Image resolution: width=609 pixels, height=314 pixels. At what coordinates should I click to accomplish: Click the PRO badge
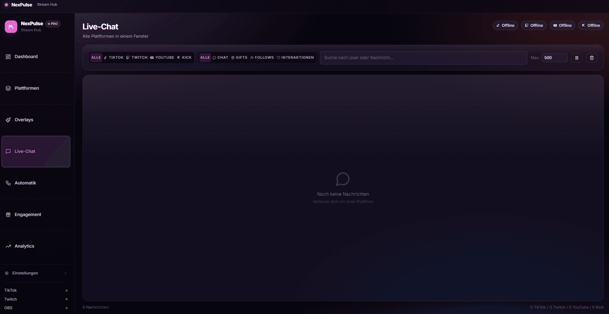53,24
